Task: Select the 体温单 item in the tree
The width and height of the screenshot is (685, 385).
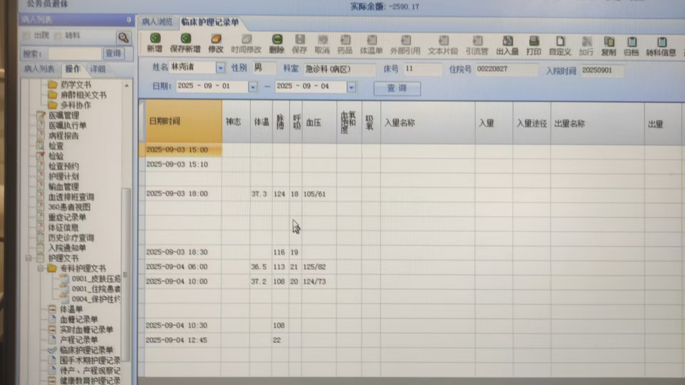Action: point(71,309)
